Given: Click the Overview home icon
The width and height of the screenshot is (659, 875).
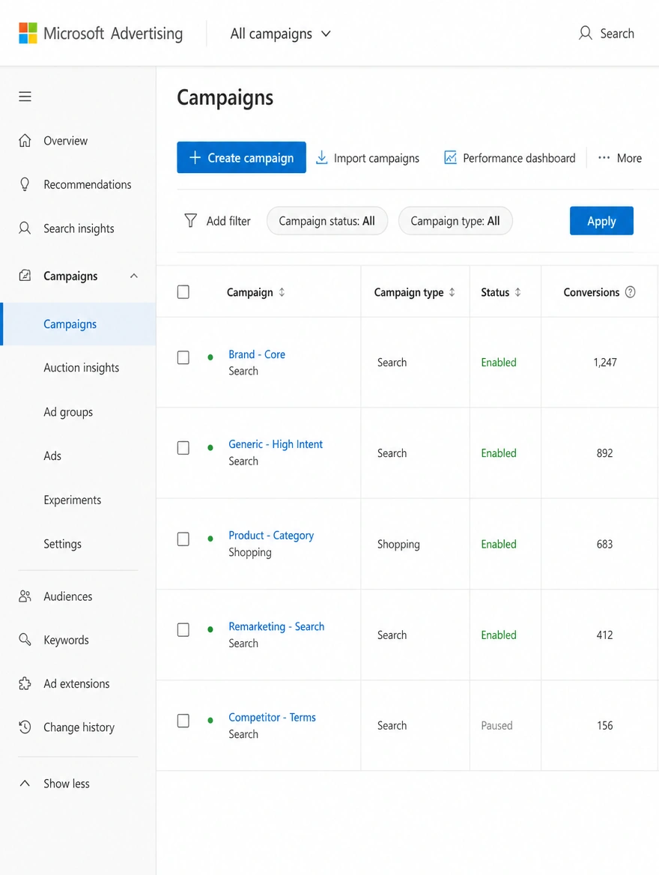Looking at the screenshot, I should click(x=25, y=141).
